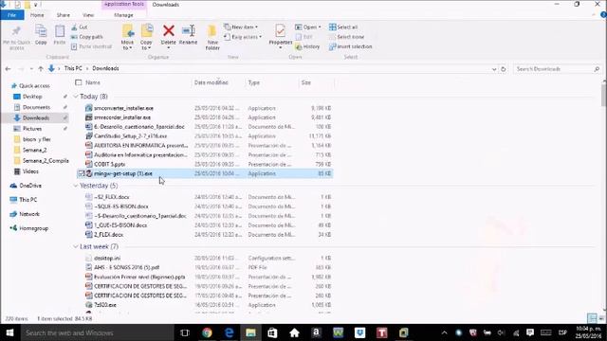Switch to the Share ribbon tab
Viewport: 607px width, 341px height.
click(x=64, y=15)
